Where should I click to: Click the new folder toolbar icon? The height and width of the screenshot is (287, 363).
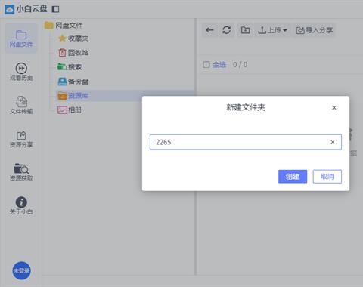[245, 30]
